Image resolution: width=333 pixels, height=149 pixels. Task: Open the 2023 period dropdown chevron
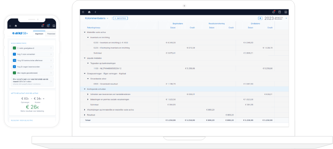point(286,18)
